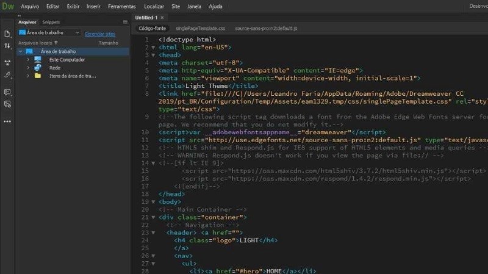Open the singlePageTemplate.css related file

(x=201, y=28)
